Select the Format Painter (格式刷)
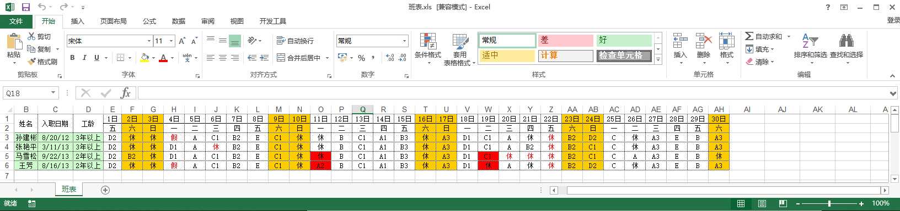Screen dimensions: 900x211 [x=42, y=62]
